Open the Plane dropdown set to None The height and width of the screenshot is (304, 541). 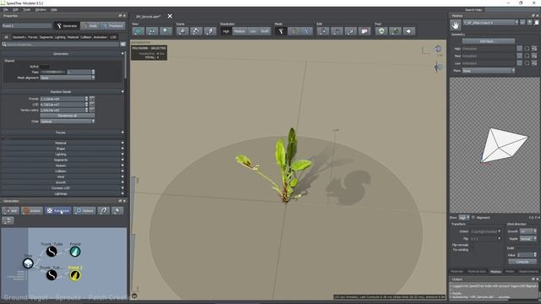pos(489,71)
